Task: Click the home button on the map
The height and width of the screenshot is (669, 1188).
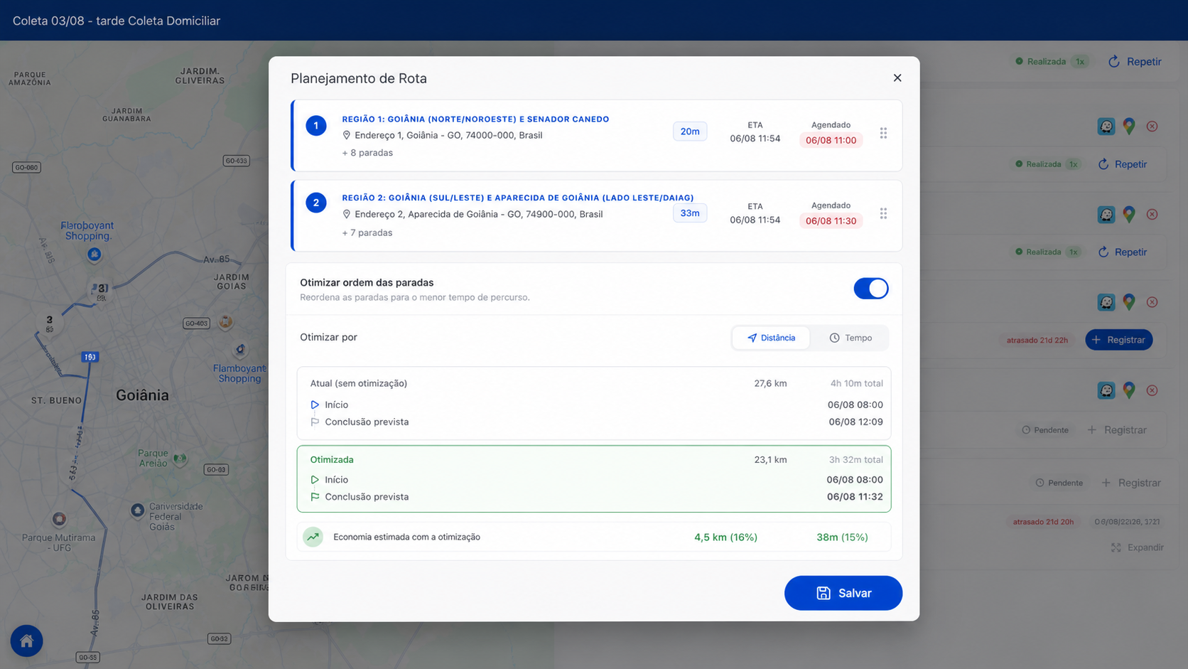Action: pyautogui.click(x=26, y=641)
